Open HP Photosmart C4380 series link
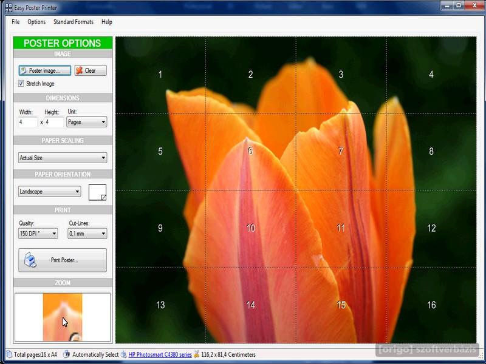The height and width of the screenshot is (364, 486). (160, 354)
